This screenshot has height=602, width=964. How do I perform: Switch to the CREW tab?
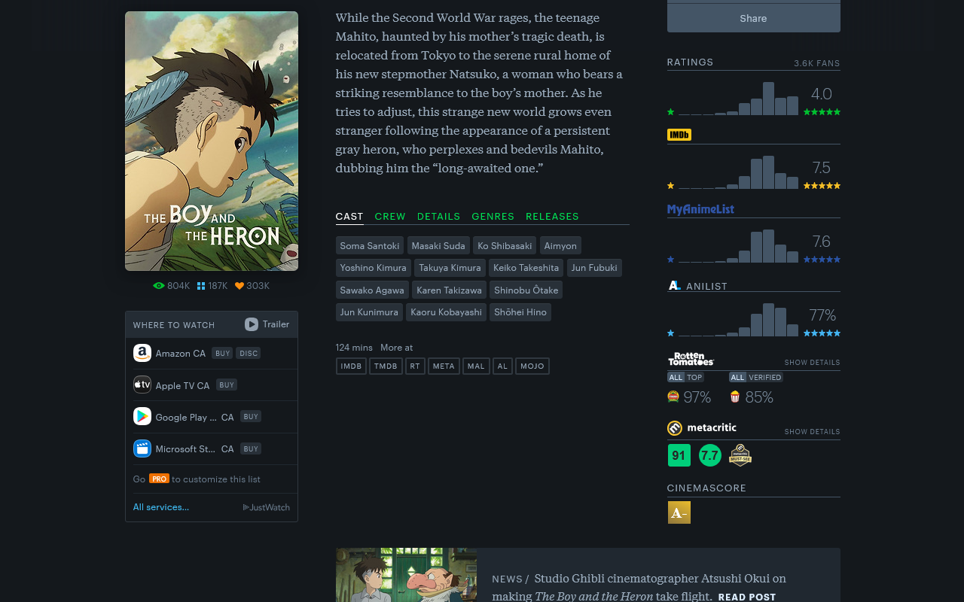point(390,216)
